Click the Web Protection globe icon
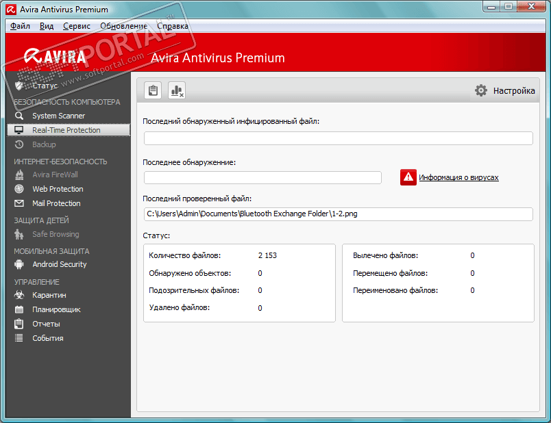The image size is (551, 423). click(19, 189)
